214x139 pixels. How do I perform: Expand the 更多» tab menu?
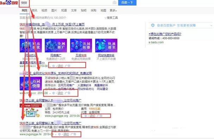[x=113, y=10]
